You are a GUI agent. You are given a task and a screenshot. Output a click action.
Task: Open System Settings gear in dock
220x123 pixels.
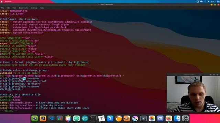[185, 119]
